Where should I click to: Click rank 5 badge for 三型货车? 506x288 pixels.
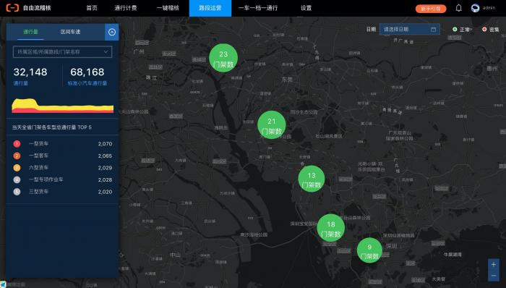17,192
